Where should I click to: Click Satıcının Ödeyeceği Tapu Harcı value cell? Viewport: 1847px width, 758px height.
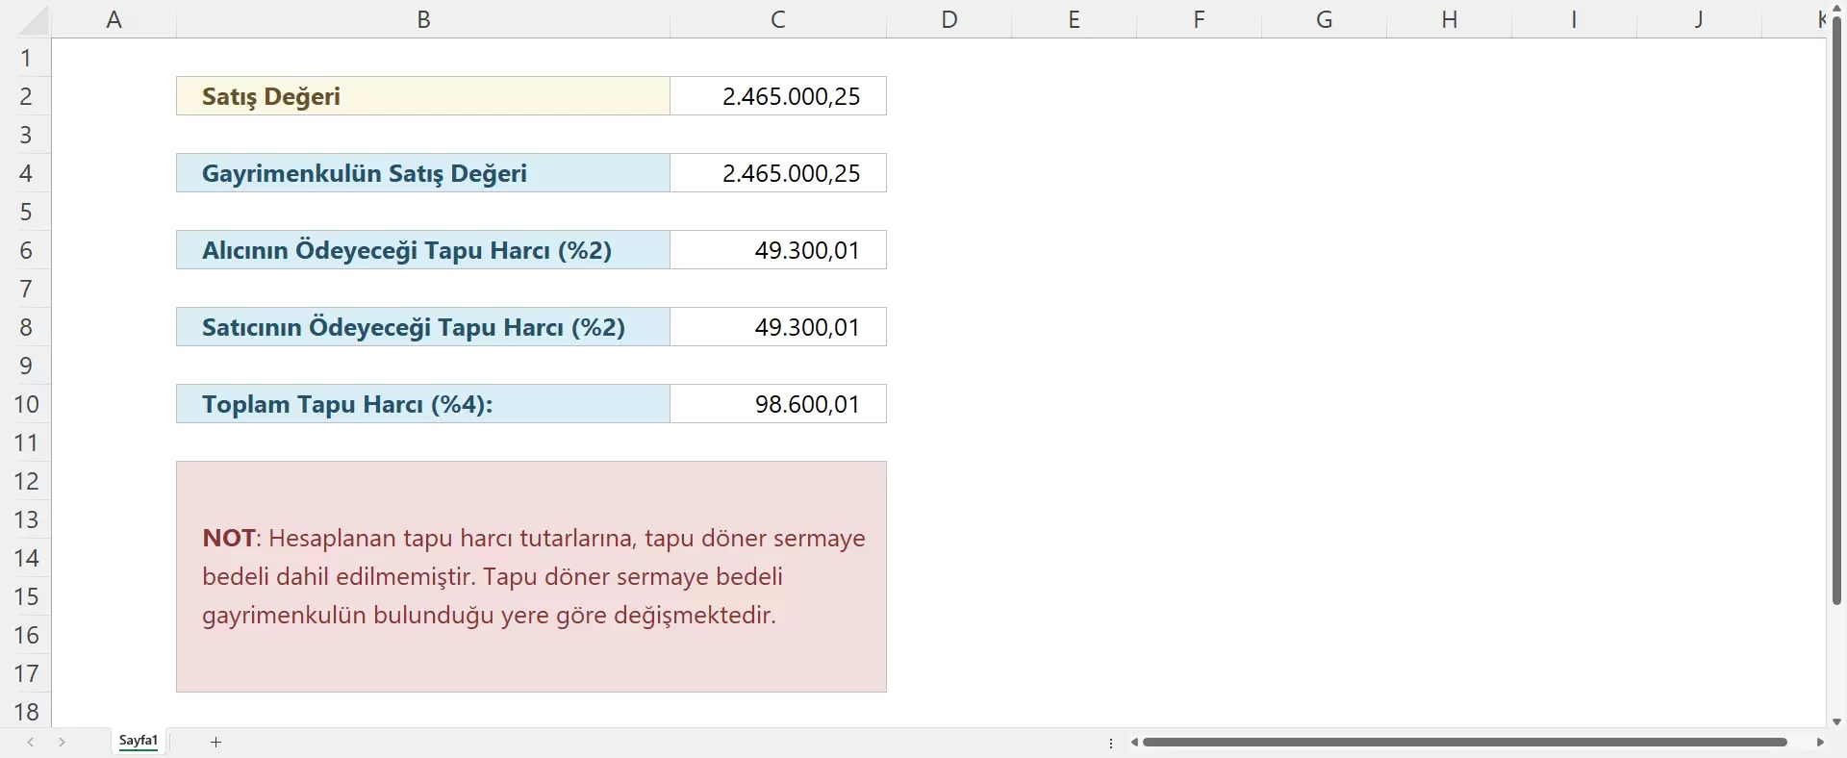[x=777, y=327]
